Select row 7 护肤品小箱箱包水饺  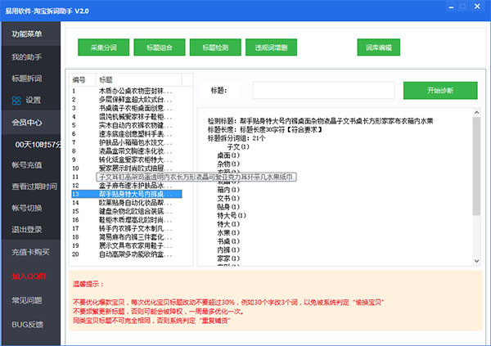click(x=127, y=142)
